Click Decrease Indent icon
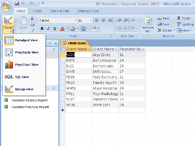195x146 pixels. [119, 20]
